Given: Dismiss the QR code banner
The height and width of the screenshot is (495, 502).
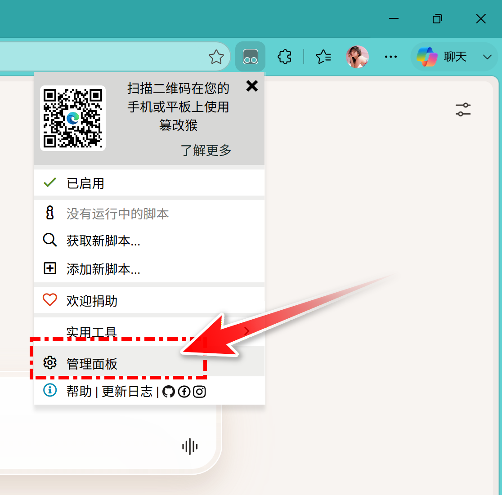Looking at the screenshot, I should (x=252, y=86).
